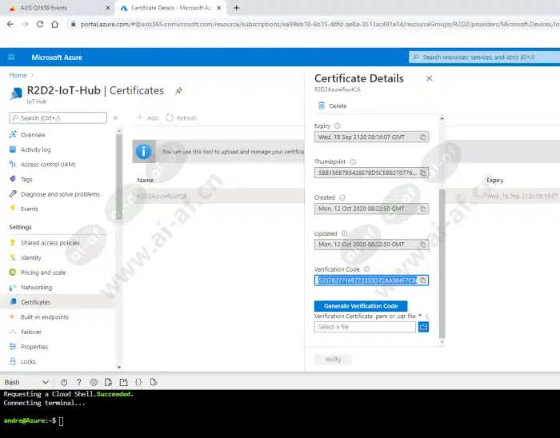Click Generate Verification Code button
The height and width of the screenshot is (438, 560).
361,306
